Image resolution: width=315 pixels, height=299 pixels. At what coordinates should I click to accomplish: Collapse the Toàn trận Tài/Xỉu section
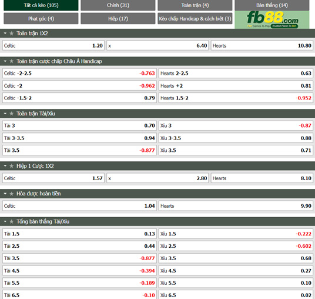pos(5,114)
